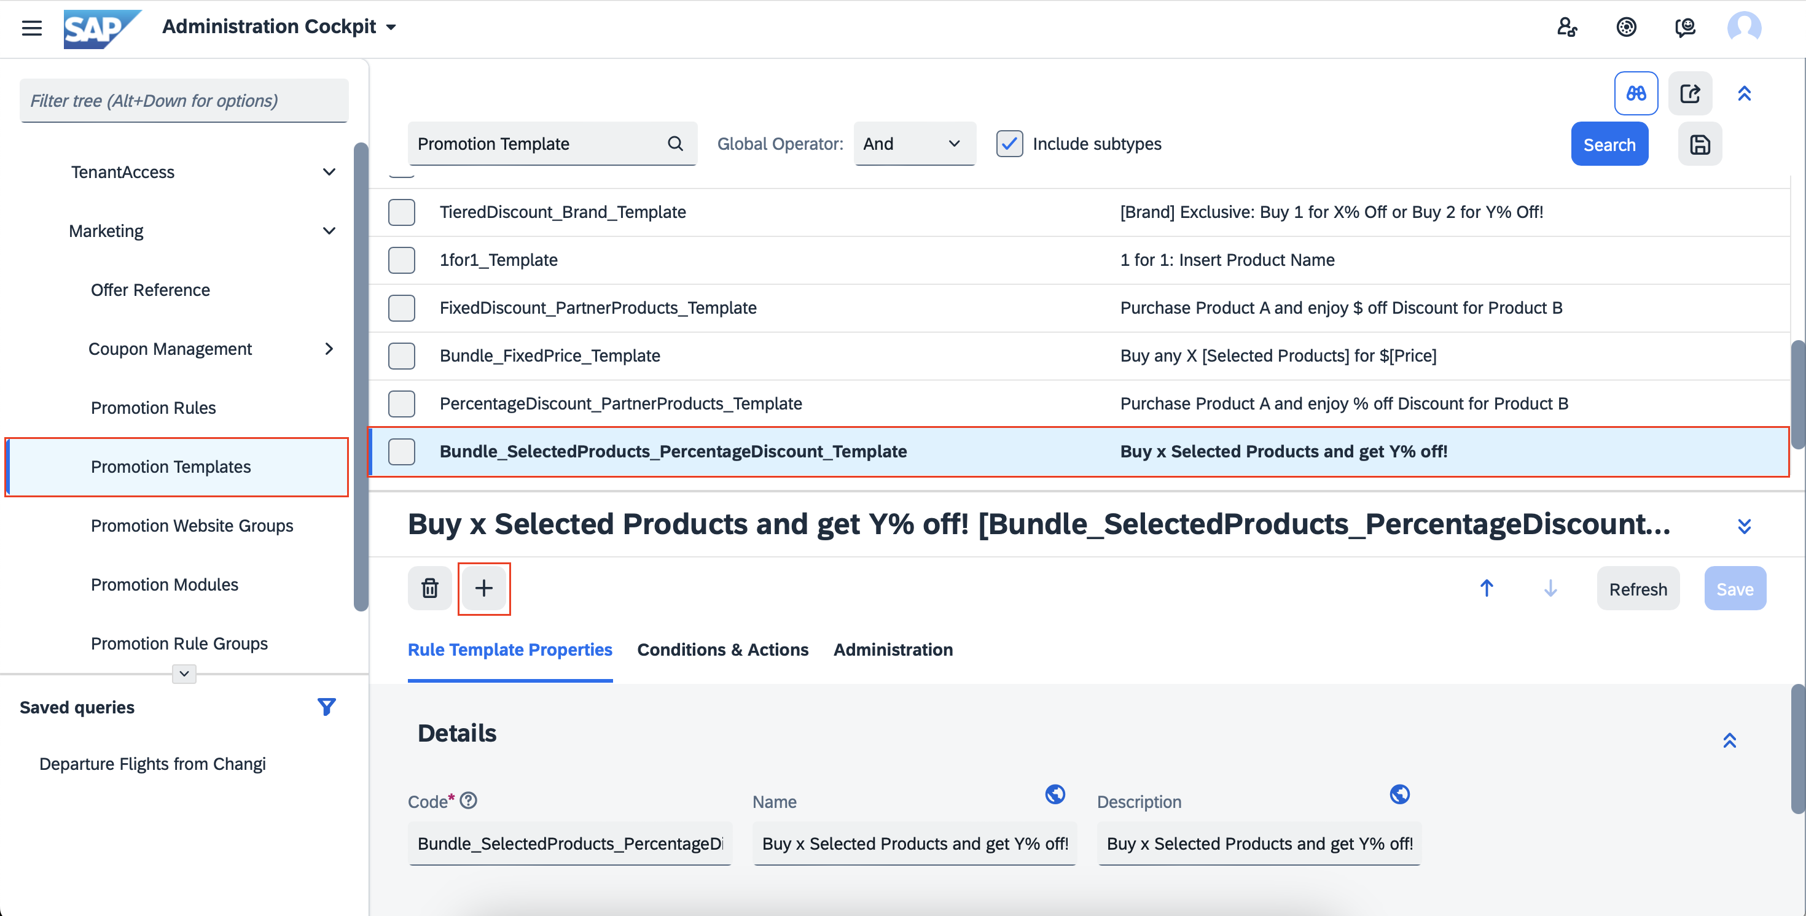Click the results list vertical scrollbar
1806x916 pixels.
pyautogui.click(x=1797, y=394)
